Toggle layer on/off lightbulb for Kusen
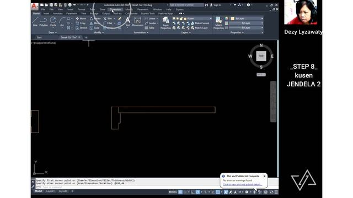 coord(174,19)
